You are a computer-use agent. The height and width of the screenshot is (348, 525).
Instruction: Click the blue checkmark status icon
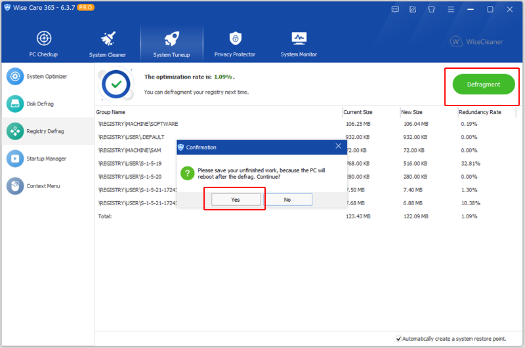coord(116,85)
